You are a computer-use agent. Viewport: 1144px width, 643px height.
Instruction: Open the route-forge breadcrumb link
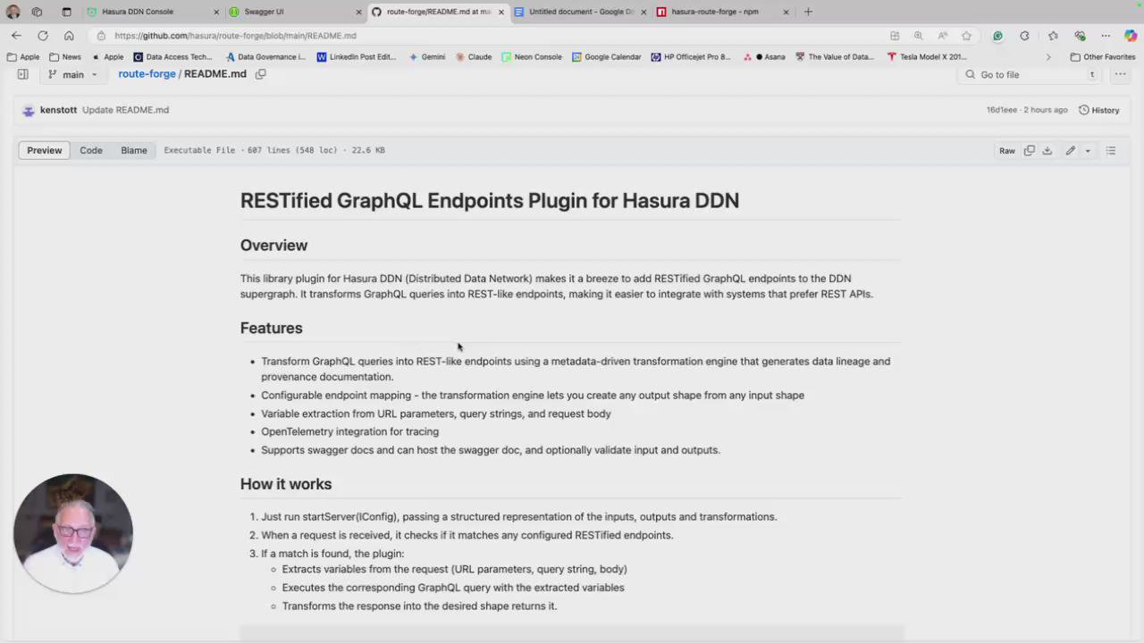tap(147, 74)
